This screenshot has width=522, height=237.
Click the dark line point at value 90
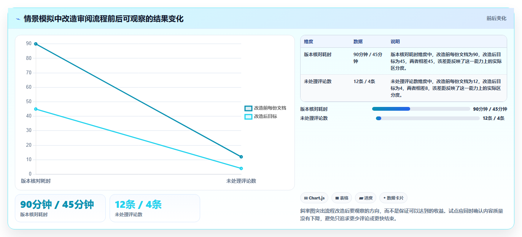[x=36, y=44]
